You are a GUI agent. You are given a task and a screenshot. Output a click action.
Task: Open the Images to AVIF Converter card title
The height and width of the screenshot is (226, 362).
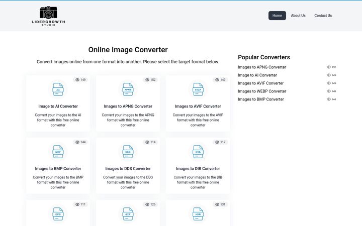(198, 106)
